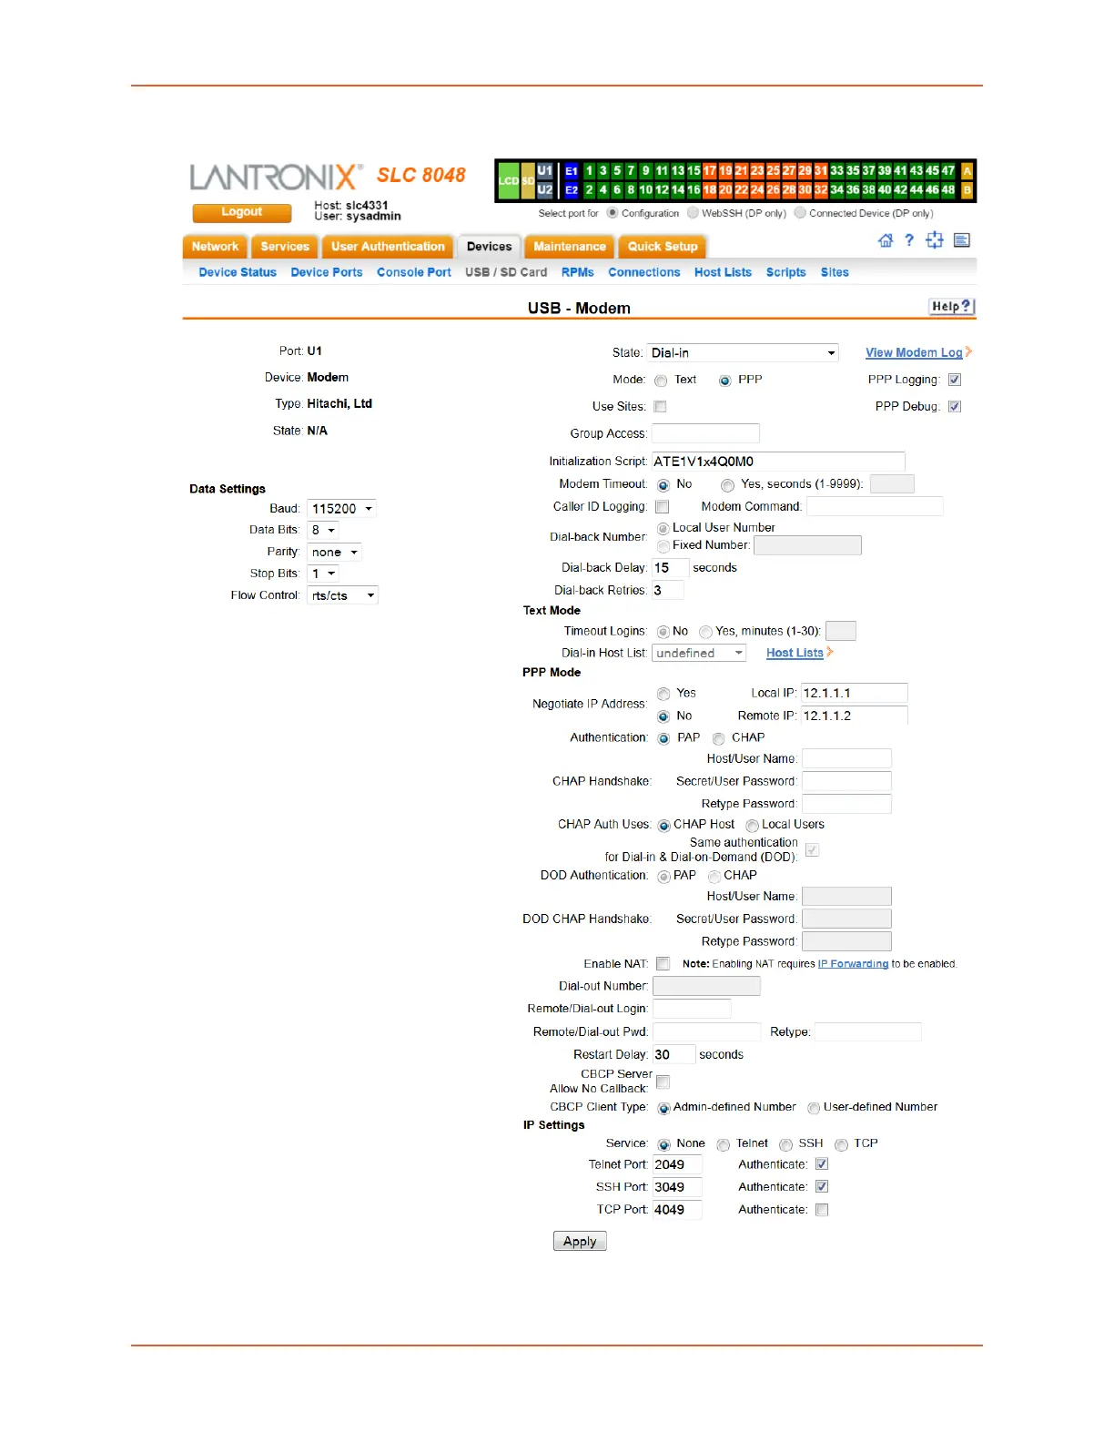Toggle TCP Port Authenticate checkbox
The height and width of the screenshot is (1442, 1114).
click(822, 1210)
